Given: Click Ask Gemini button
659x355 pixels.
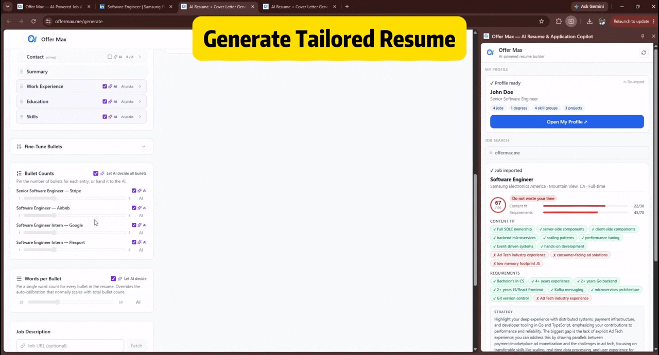Looking at the screenshot, I should coord(590,7).
